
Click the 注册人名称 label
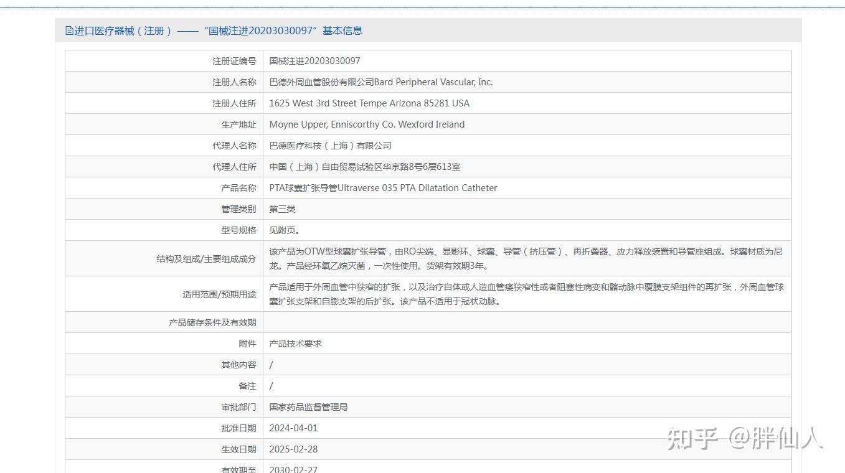point(234,82)
